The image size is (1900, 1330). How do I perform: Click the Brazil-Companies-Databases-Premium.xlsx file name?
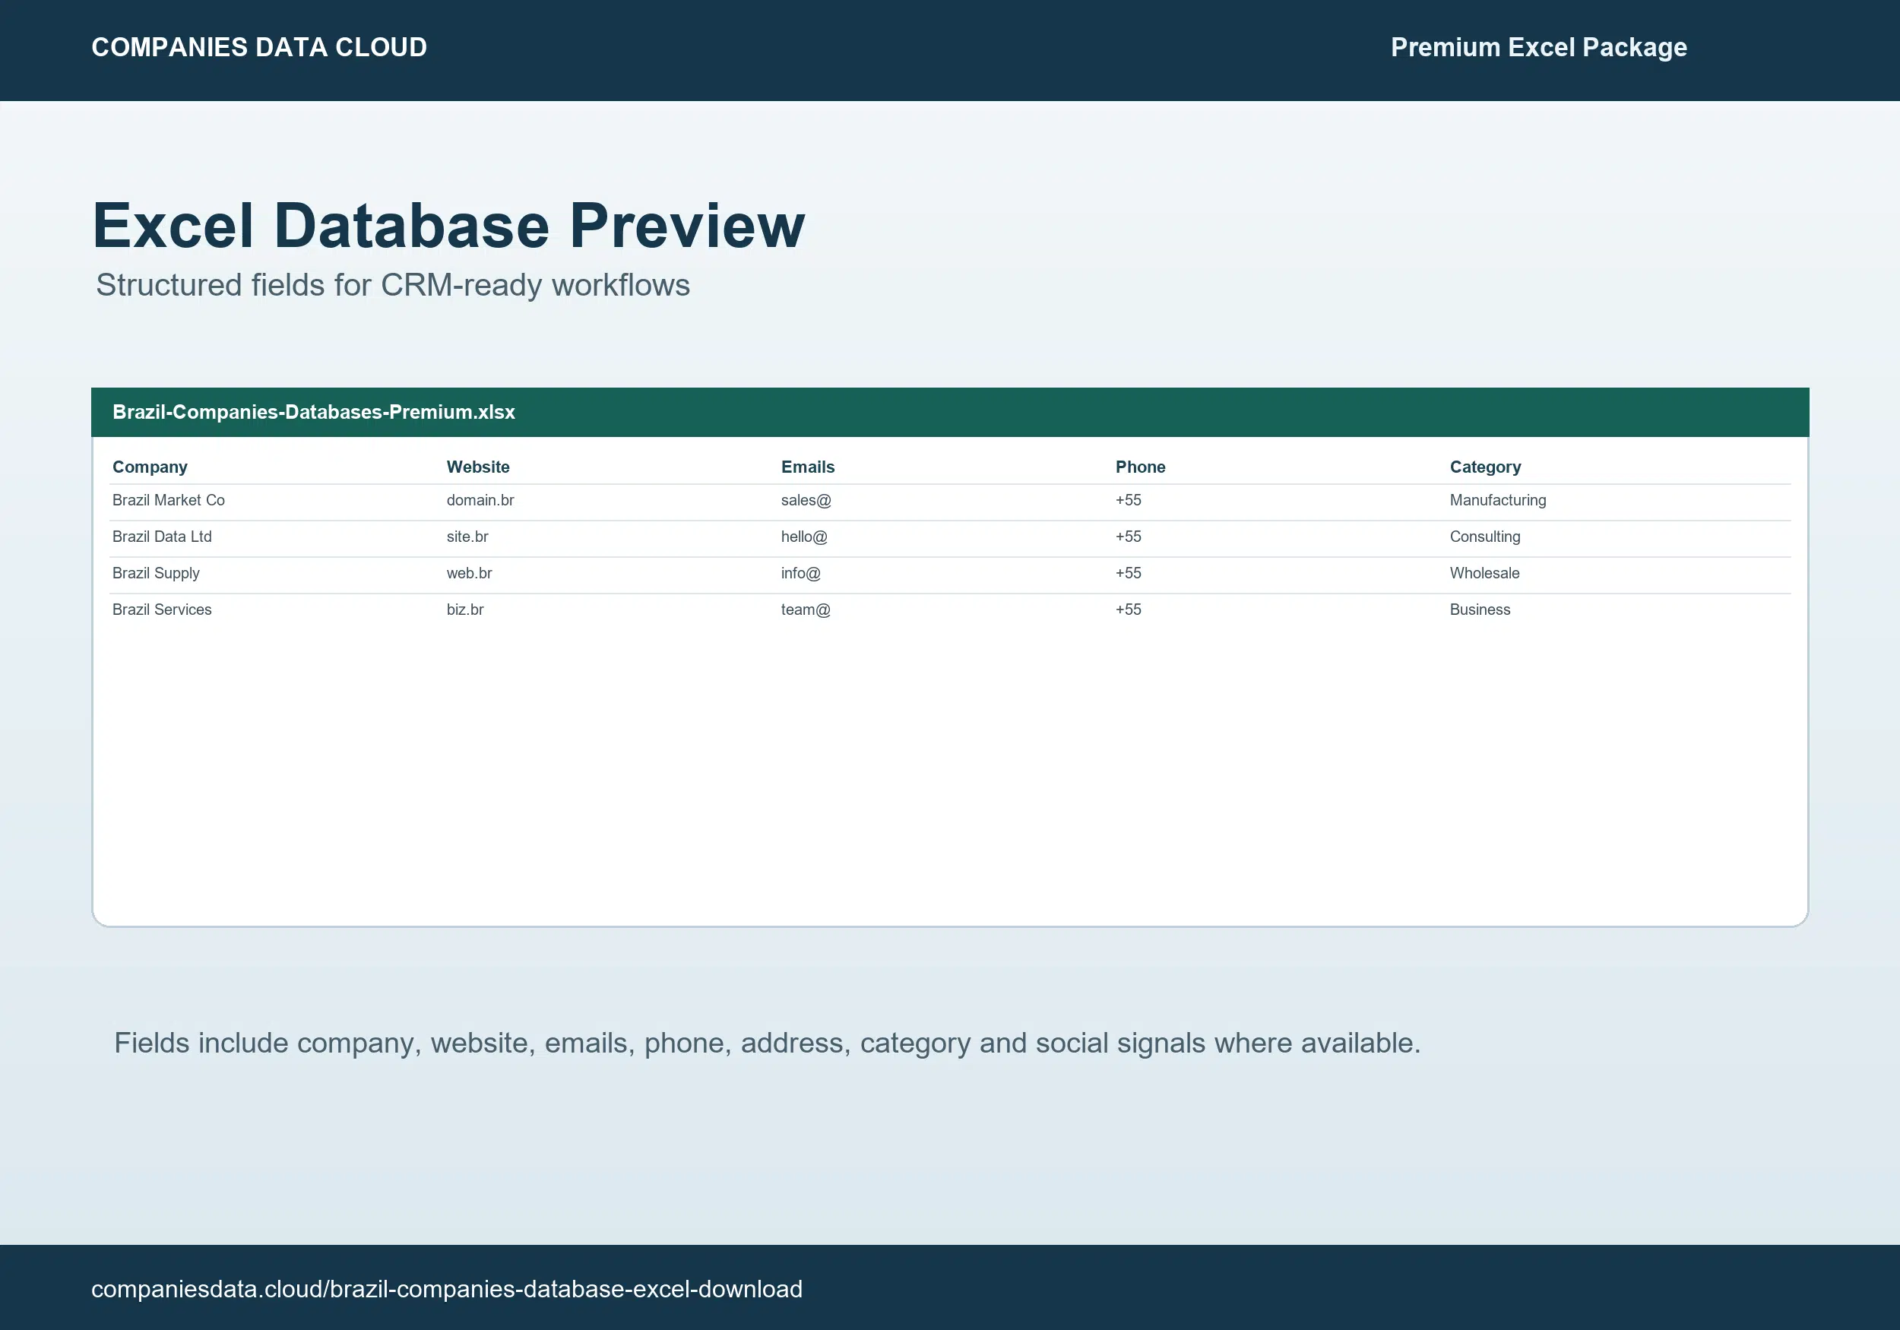point(314,412)
